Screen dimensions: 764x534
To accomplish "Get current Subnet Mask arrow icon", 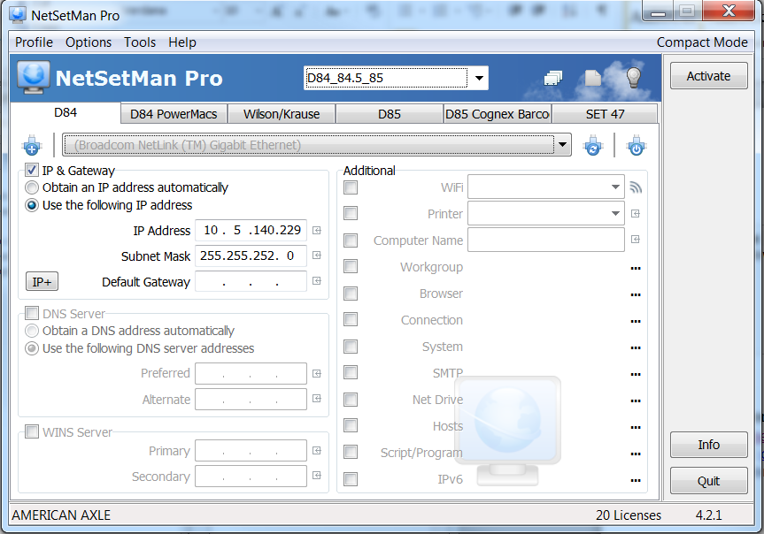I will 317,256.
